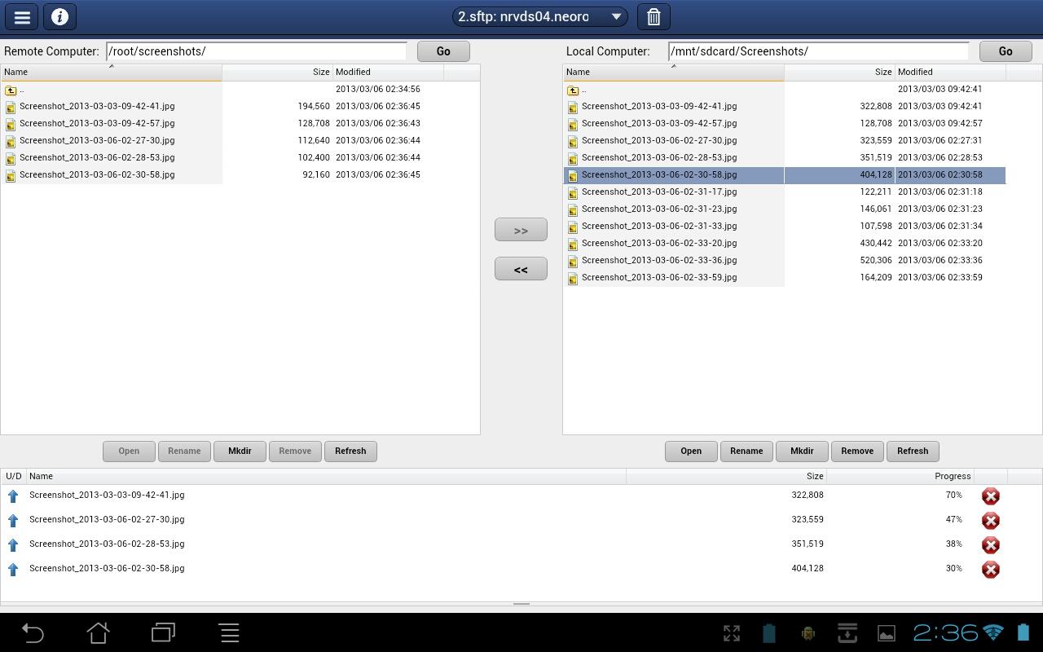Select local file icon for Screenshot_2013-03-06-02-33-59.jpg
1043x652 pixels.
click(573, 278)
